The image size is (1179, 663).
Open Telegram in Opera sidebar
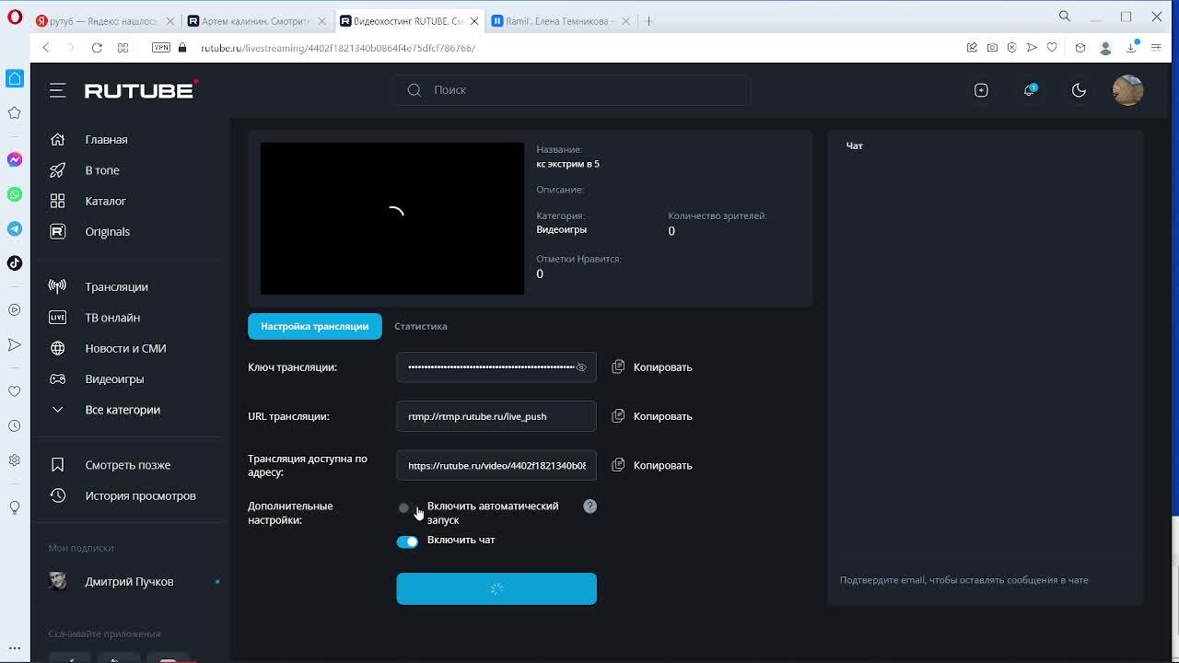pos(15,228)
